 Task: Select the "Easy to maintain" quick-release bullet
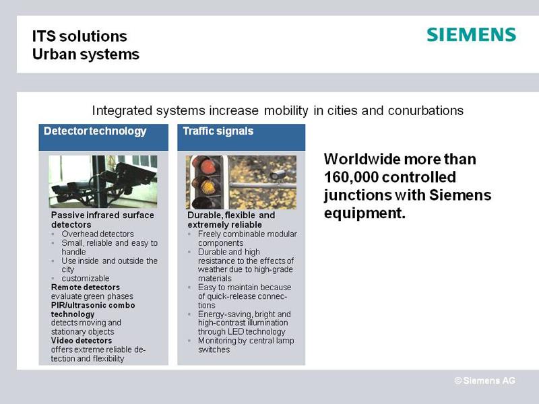pos(245,296)
